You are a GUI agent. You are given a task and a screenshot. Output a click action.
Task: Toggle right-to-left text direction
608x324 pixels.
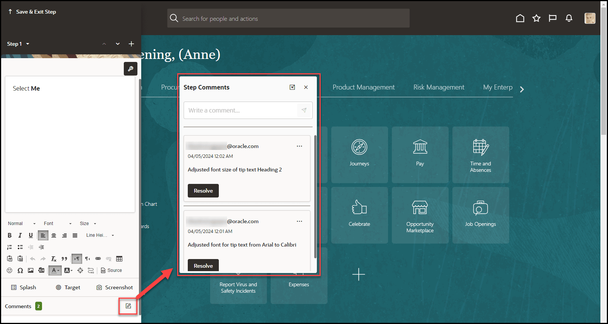87,259
